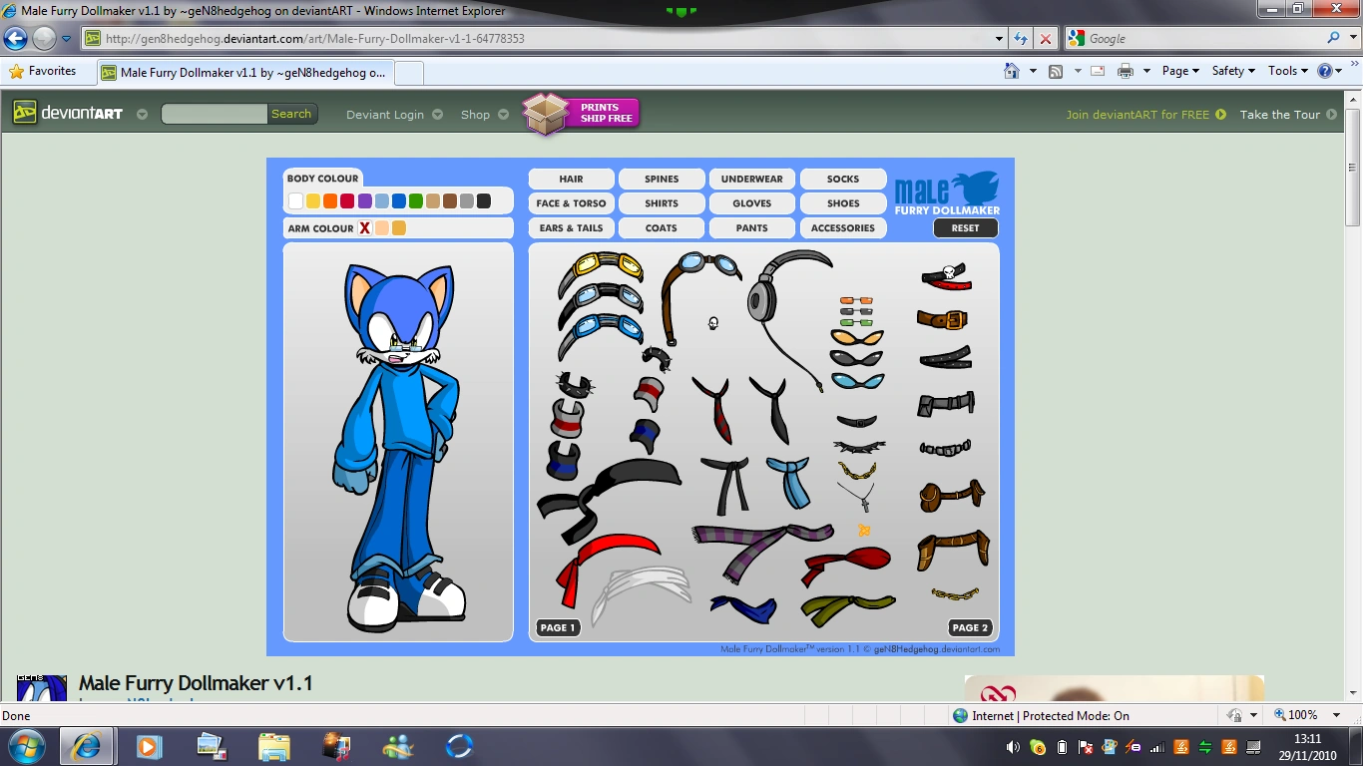Select the plain black necktie
1363x766 pixels.
[771, 409]
